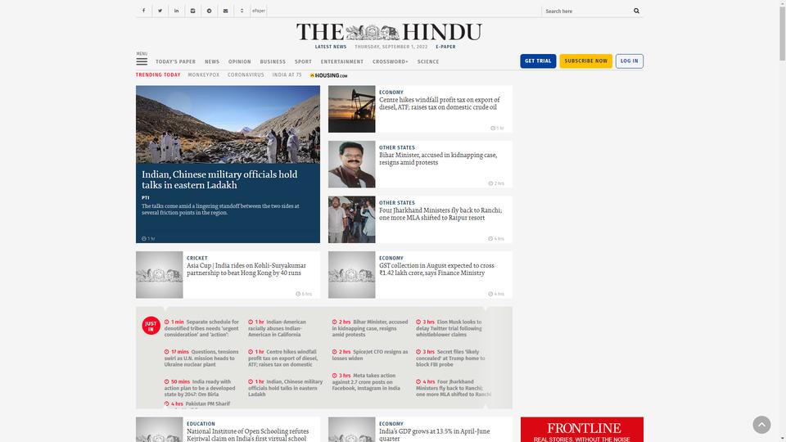The width and height of the screenshot is (786, 442).
Task: Click the search magnifier icon
Action: [x=637, y=11]
